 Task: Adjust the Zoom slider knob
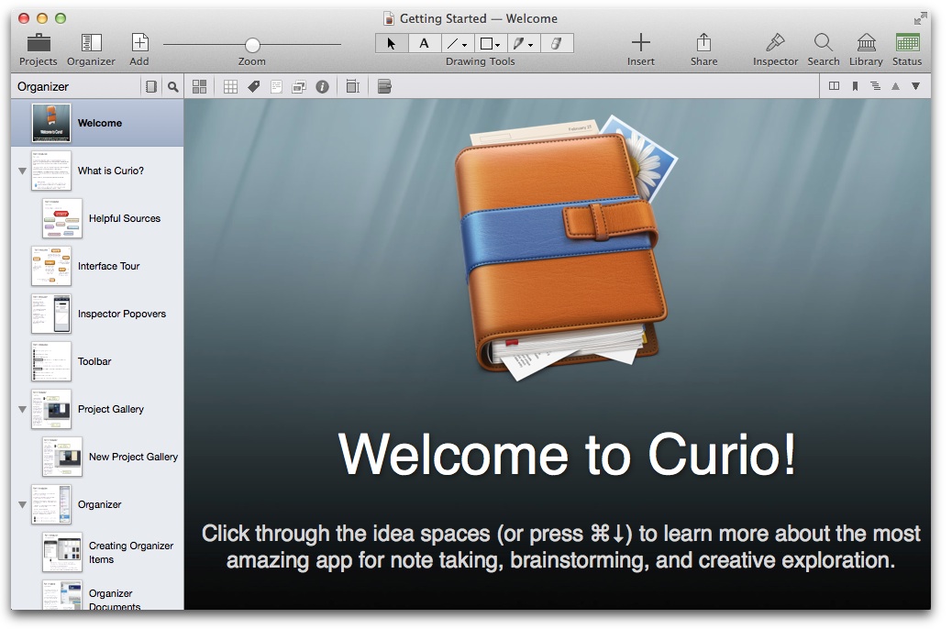pos(252,45)
